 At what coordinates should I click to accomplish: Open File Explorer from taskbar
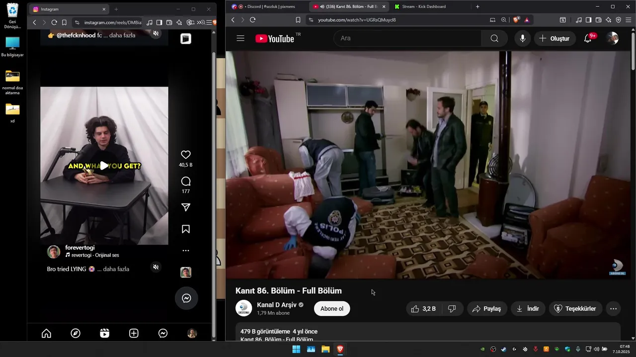point(325,349)
